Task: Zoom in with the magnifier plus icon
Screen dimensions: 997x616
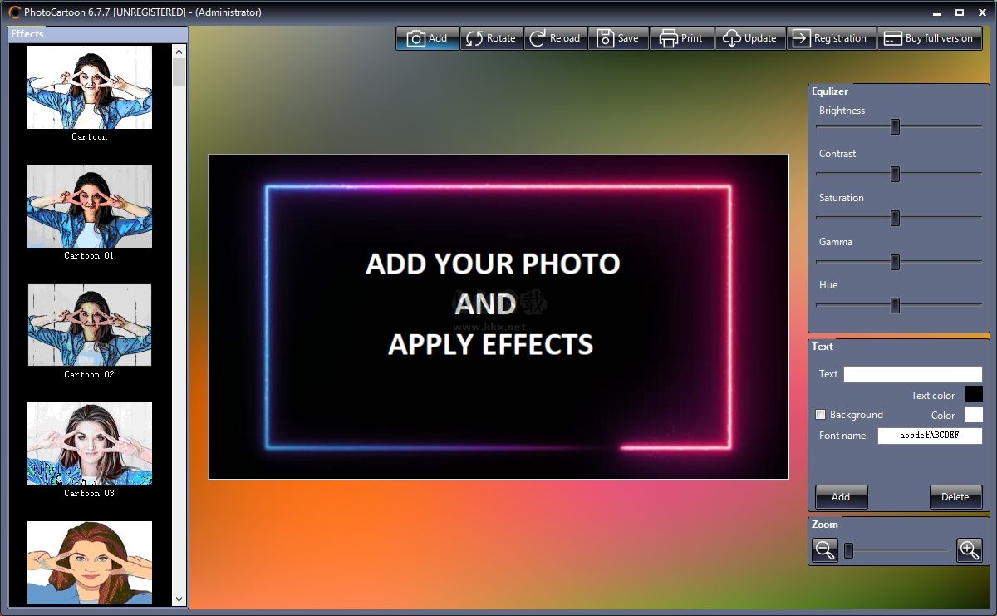Action: [969, 549]
